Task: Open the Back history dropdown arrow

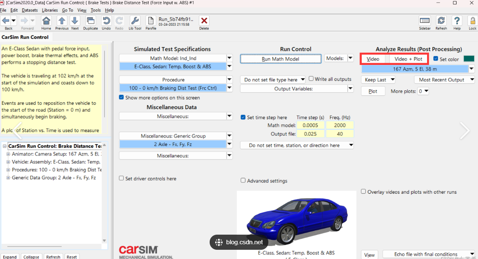Action: [14, 21]
